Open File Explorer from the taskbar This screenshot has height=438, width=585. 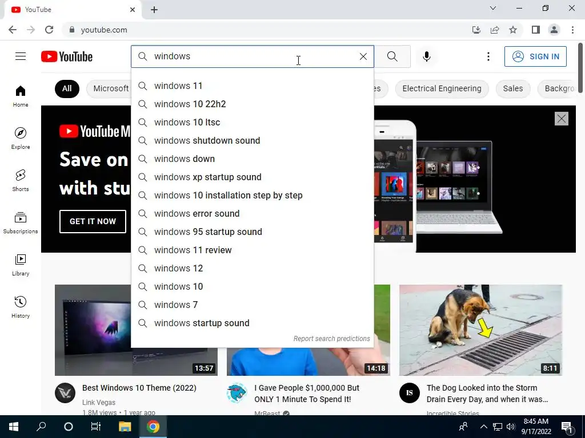click(125, 427)
